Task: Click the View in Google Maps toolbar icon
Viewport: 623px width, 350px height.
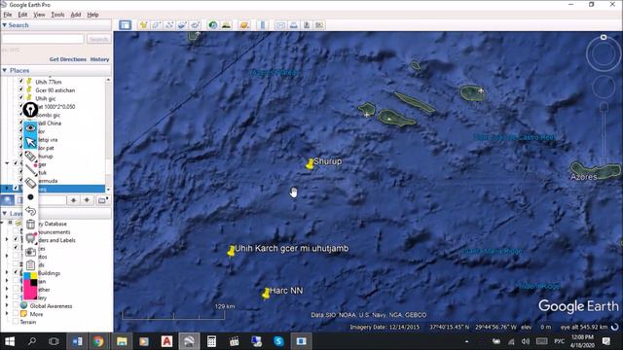Action: pos(319,25)
